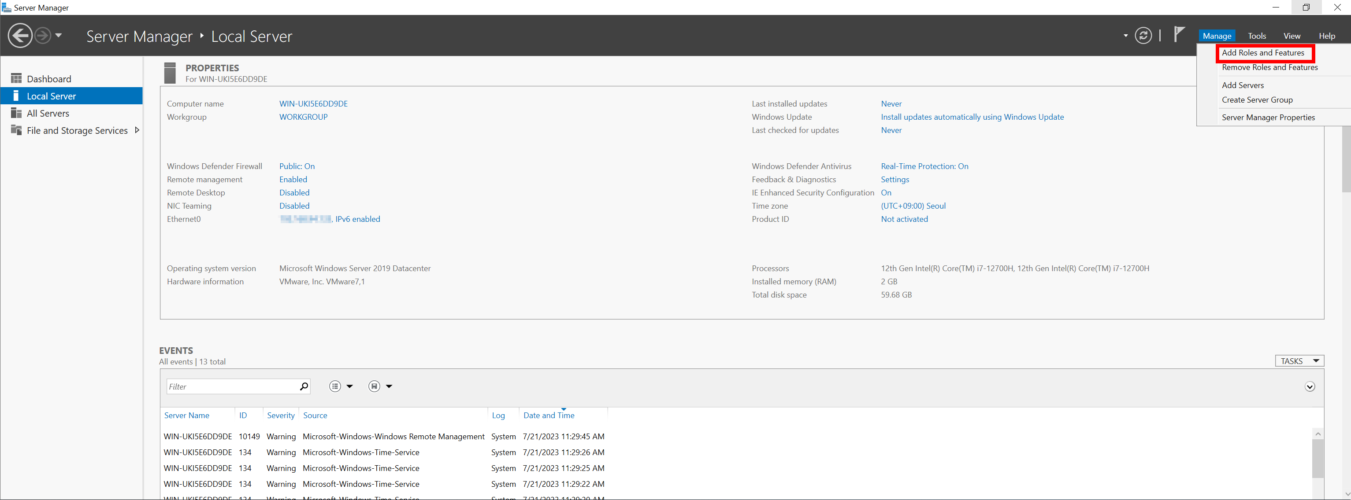Click Last installed updates Never link
The width and height of the screenshot is (1351, 500).
(x=891, y=104)
